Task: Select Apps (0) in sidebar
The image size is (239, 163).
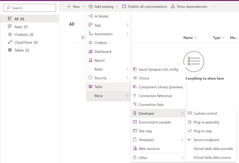Action: (29, 27)
